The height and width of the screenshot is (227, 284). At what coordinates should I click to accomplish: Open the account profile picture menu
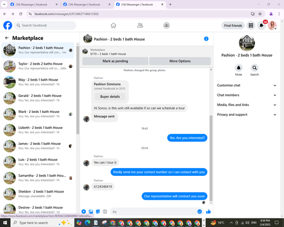272,26
